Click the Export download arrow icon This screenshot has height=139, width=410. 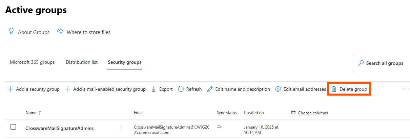click(x=153, y=89)
